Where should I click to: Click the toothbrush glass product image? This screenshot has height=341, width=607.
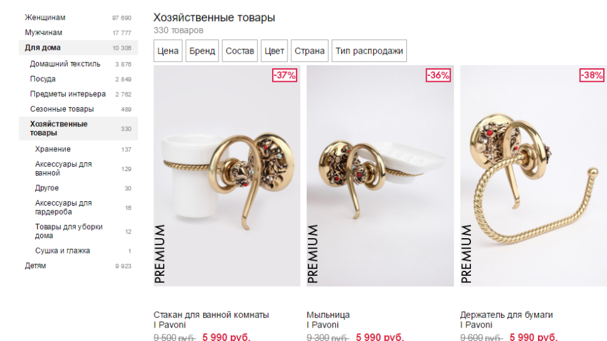pos(227,176)
